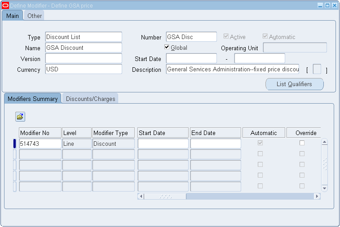Click the vertical scrollbar thumb

[325, 165]
